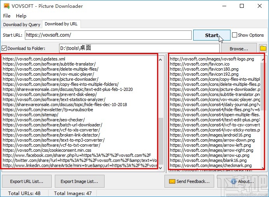This screenshot has width=269, height=197.
Task: Select the sharewareonsale text-edit-plus-feb-1-2020 URL
Action: click(68, 89)
